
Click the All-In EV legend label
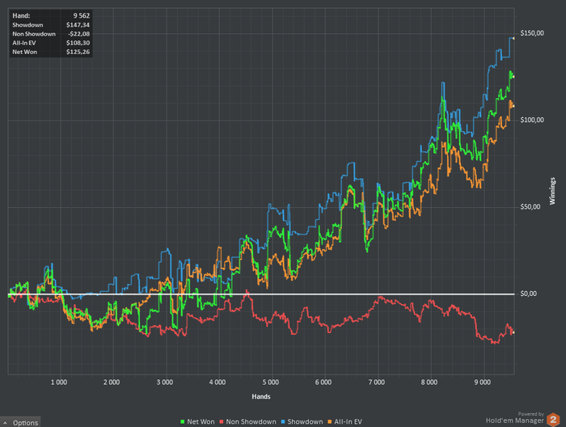[x=348, y=421]
